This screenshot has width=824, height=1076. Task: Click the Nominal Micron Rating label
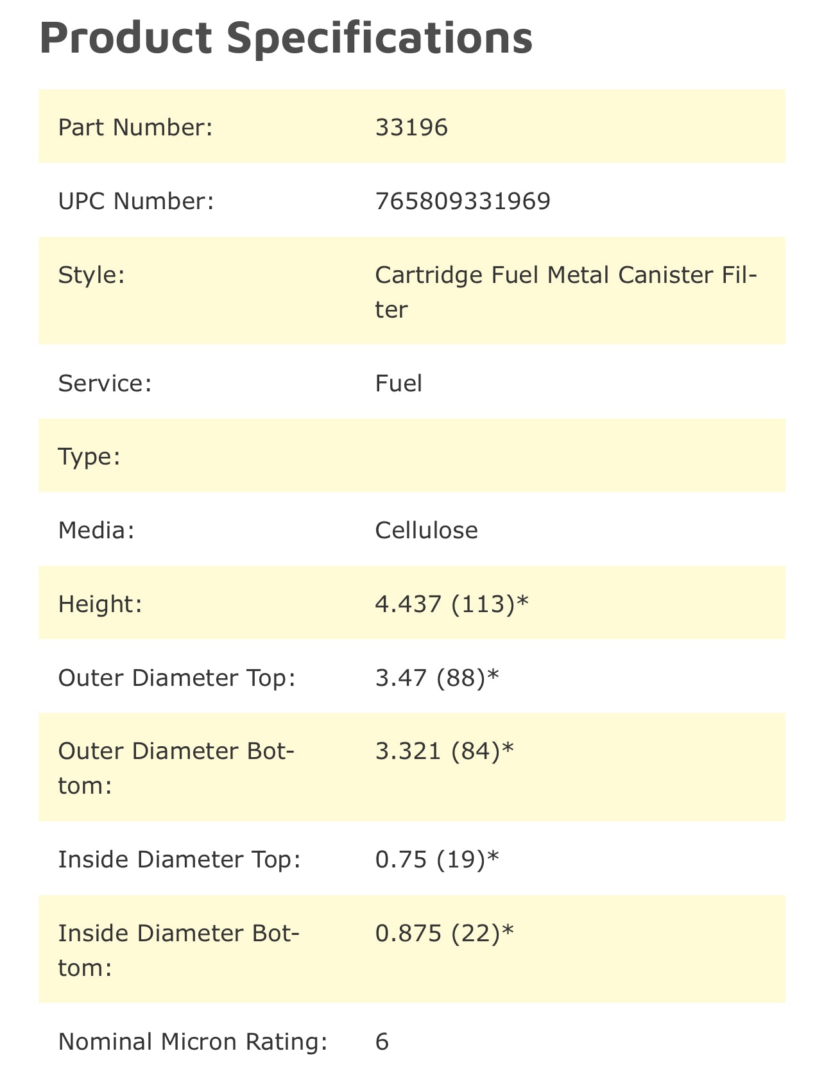point(193,1041)
